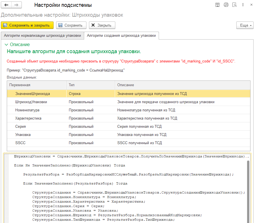This screenshot has width=255, height=223.
Task: Click 'СтруктураСоздания.Упаковка = Упаковка;' code line
Action: click(75, 211)
